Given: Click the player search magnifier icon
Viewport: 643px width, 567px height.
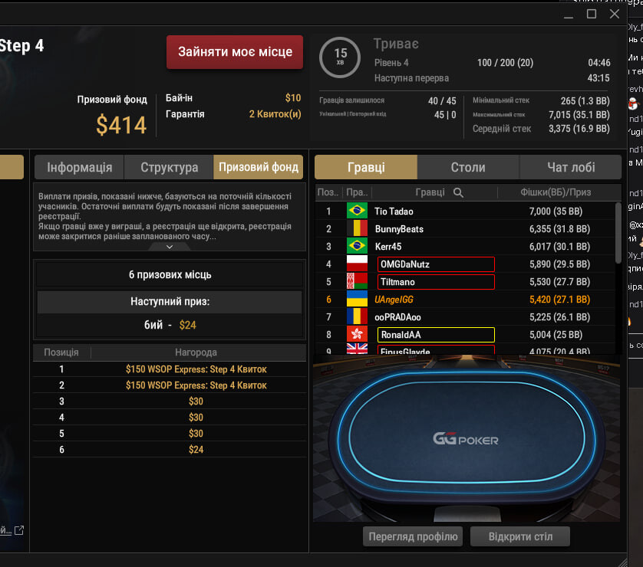Looking at the screenshot, I should [x=458, y=192].
